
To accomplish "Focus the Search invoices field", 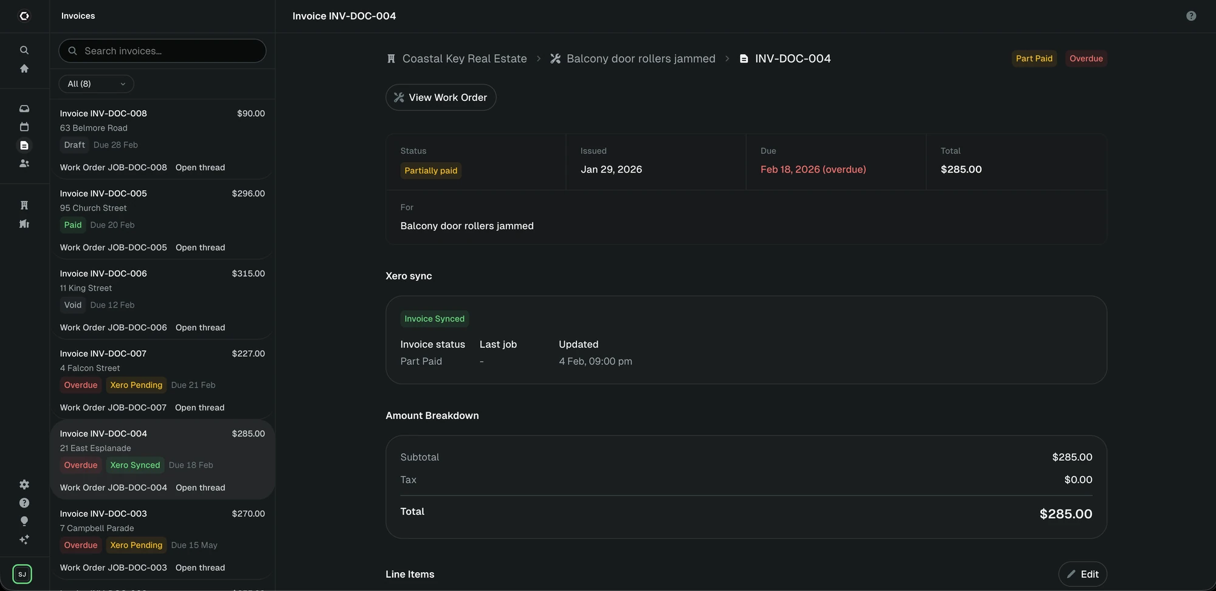I will (162, 51).
